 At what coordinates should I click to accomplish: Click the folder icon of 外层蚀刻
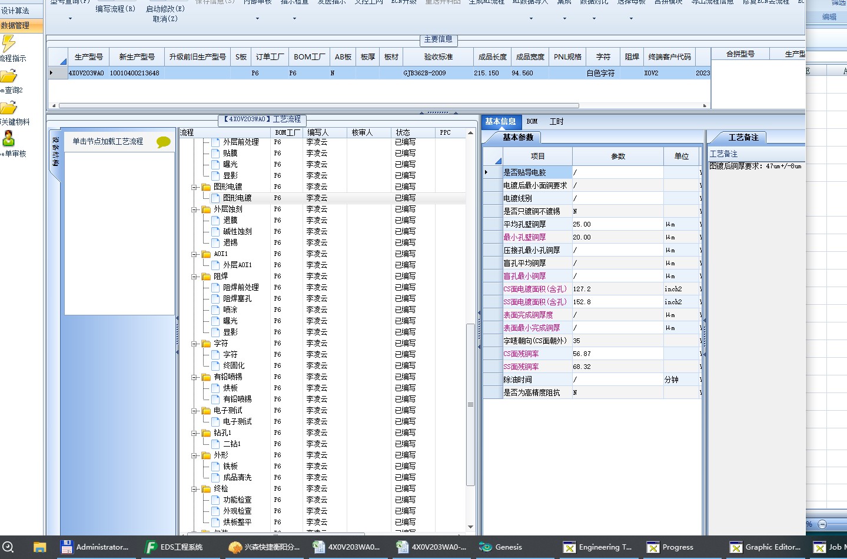(x=206, y=209)
